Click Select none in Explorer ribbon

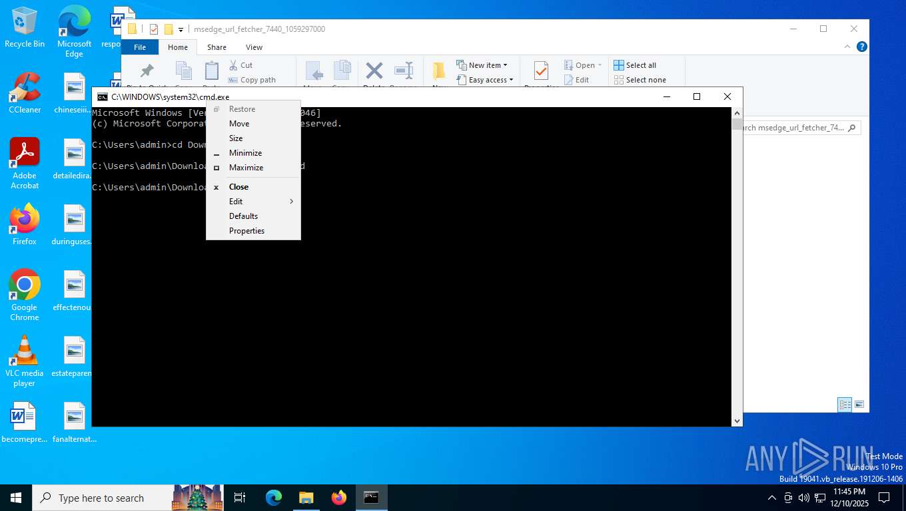(640, 80)
